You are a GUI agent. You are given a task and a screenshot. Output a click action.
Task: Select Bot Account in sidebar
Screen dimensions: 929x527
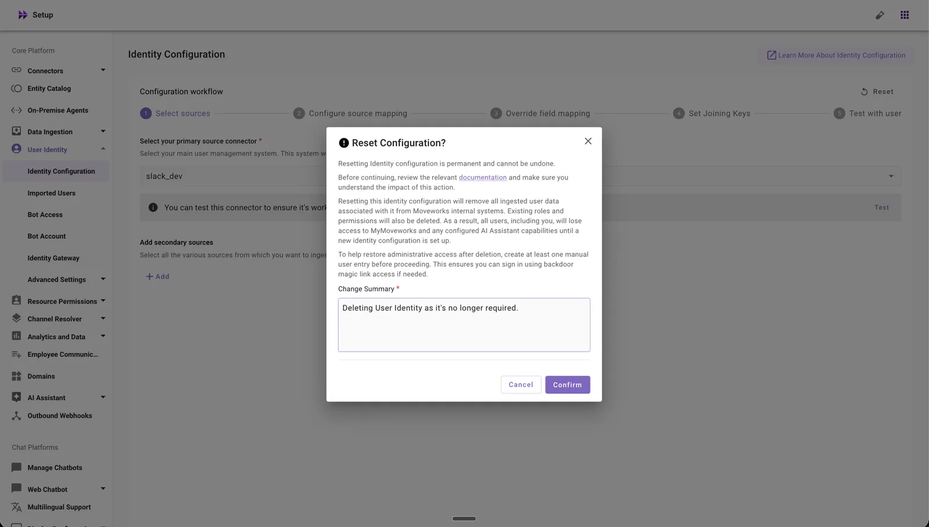(46, 236)
